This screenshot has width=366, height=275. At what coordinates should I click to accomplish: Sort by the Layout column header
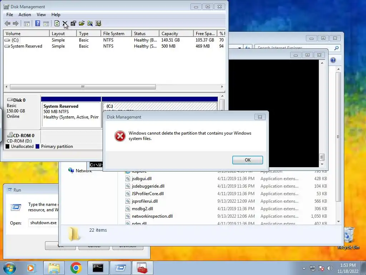[x=63, y=33]
